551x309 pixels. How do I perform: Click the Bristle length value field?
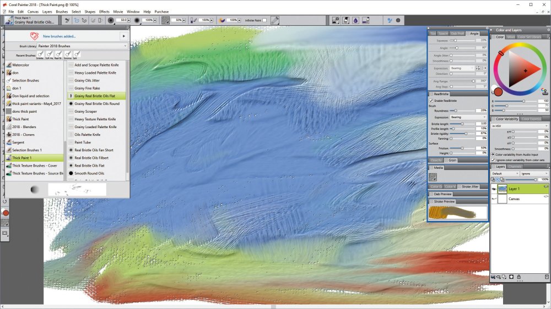(481, 124)
